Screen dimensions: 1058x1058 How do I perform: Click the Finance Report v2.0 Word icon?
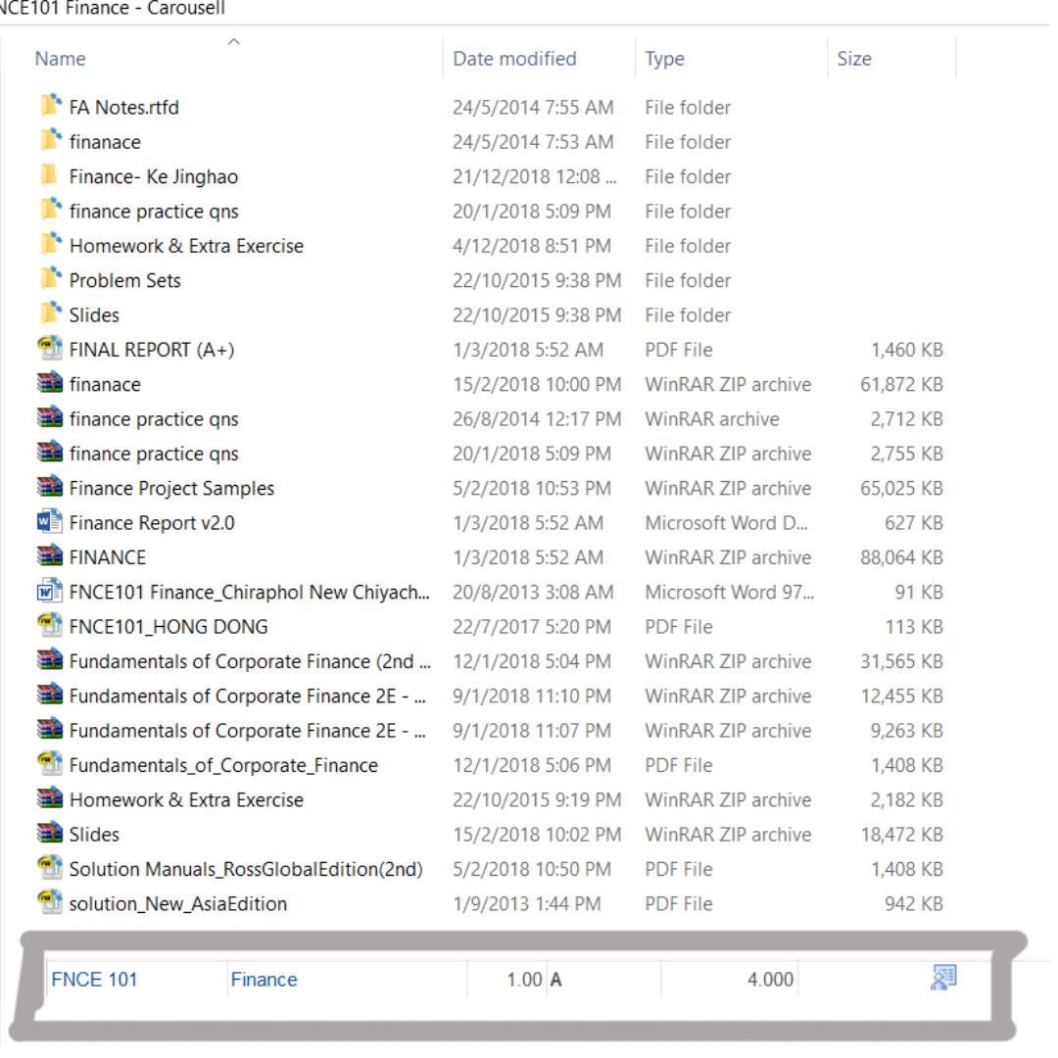click(49, 523)
